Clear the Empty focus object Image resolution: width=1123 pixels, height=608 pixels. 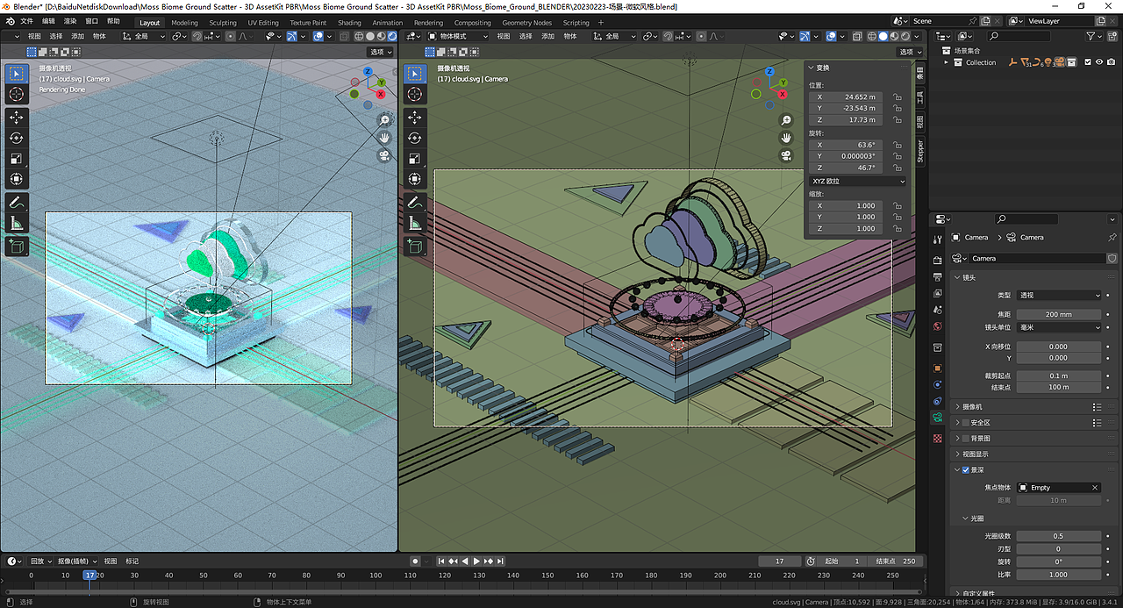click(x=1095, y=487)
